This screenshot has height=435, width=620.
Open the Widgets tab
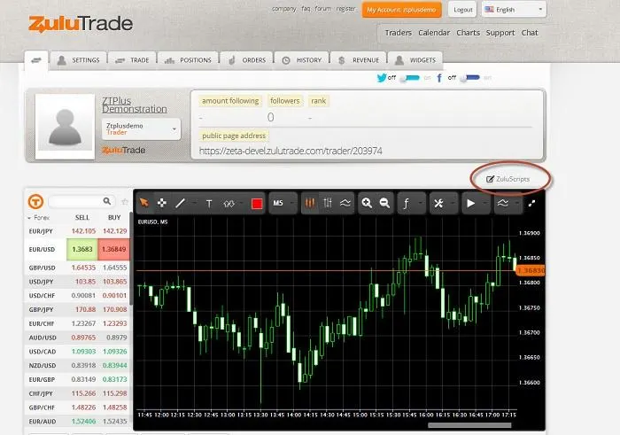[x=415, y=60]
